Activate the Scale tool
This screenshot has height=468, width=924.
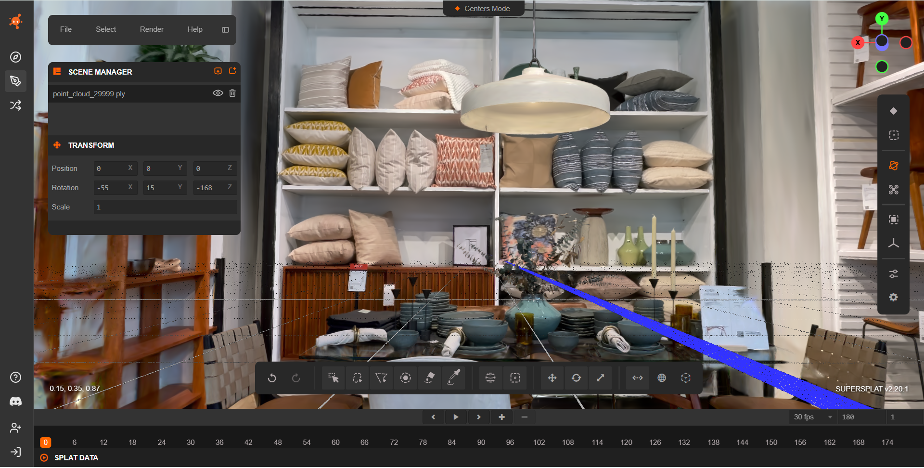pos(600,378)
